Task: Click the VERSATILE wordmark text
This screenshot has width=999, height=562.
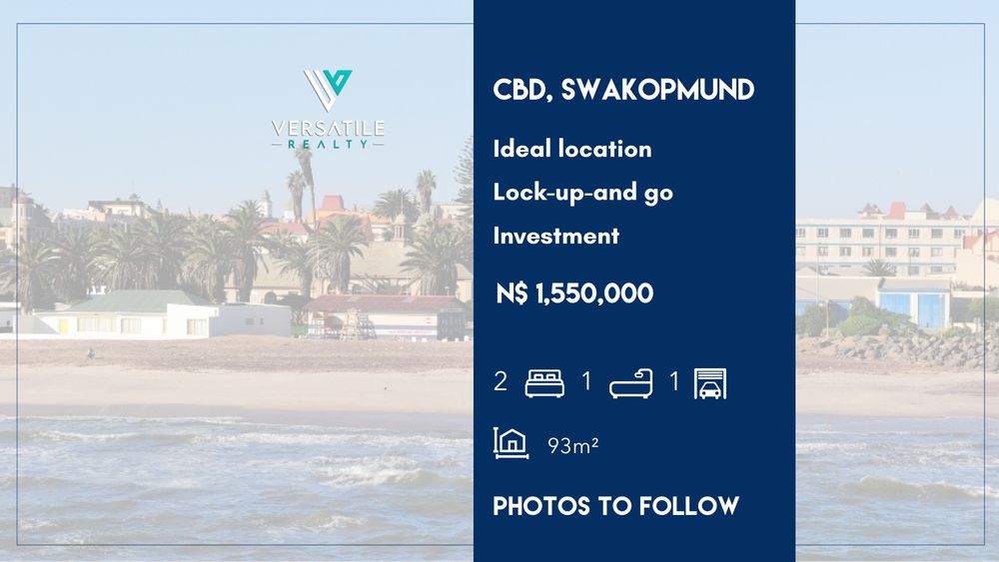Action: click(x=328, y=128)
